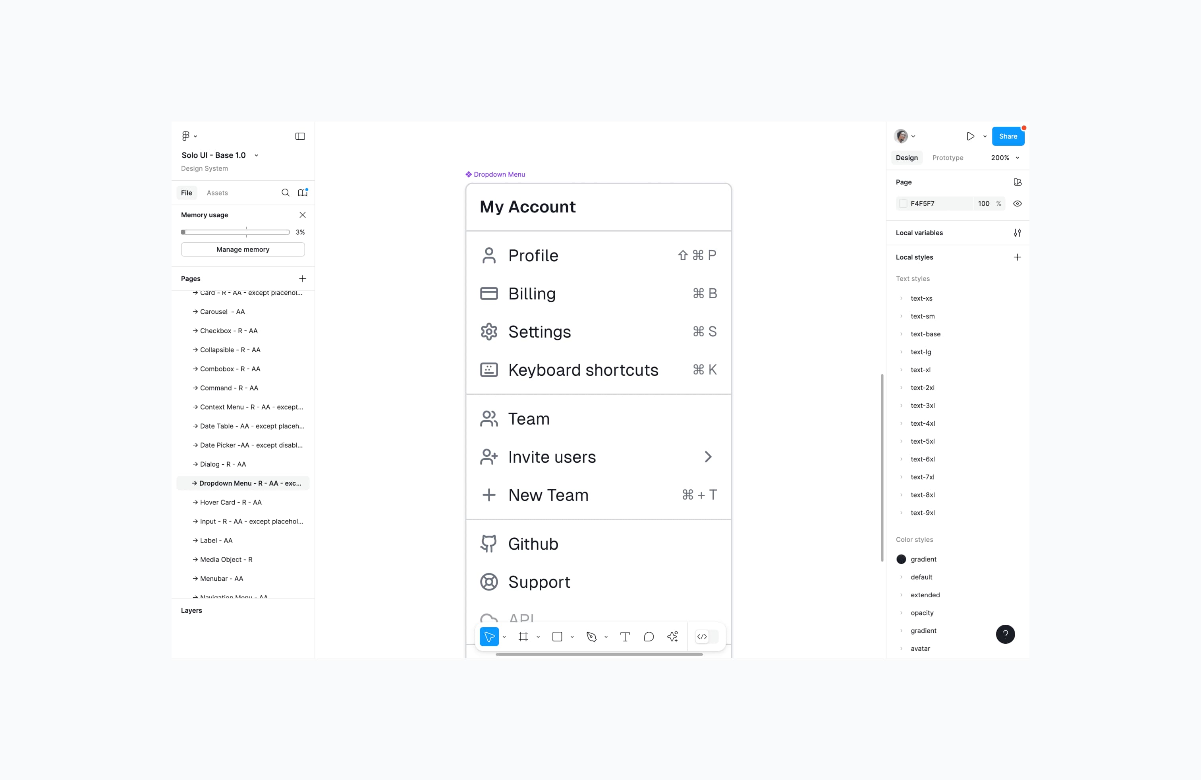Viewport: 1201px width, 780px height.
Task: Open the libraries book icon
Action: [303, 193]
